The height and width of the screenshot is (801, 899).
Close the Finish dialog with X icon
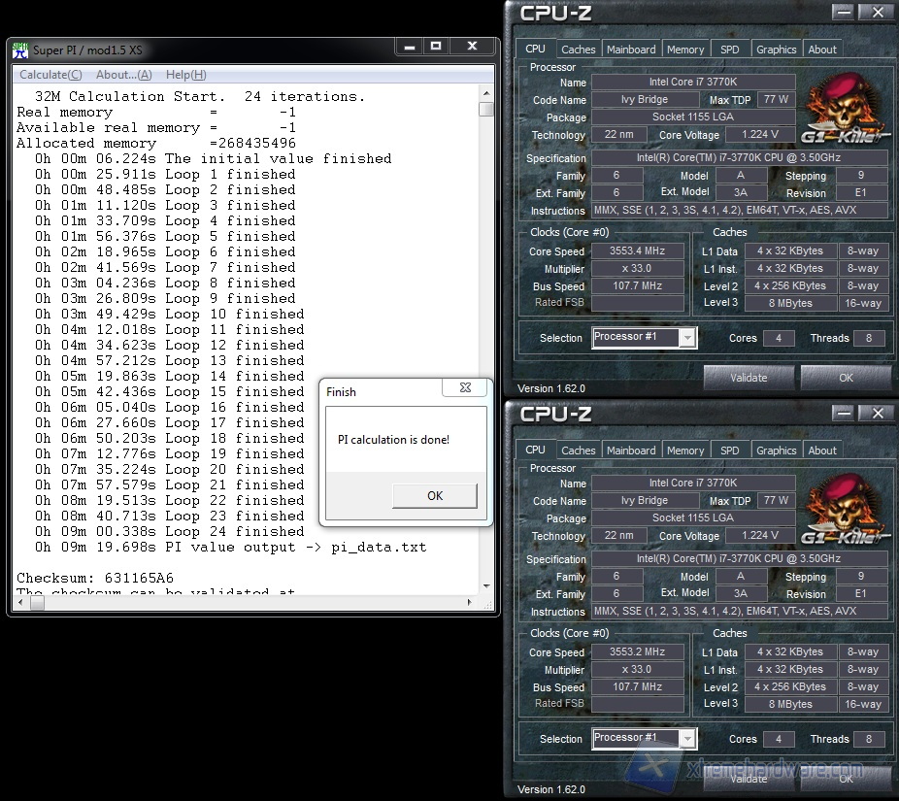click(x=465, y=388)
